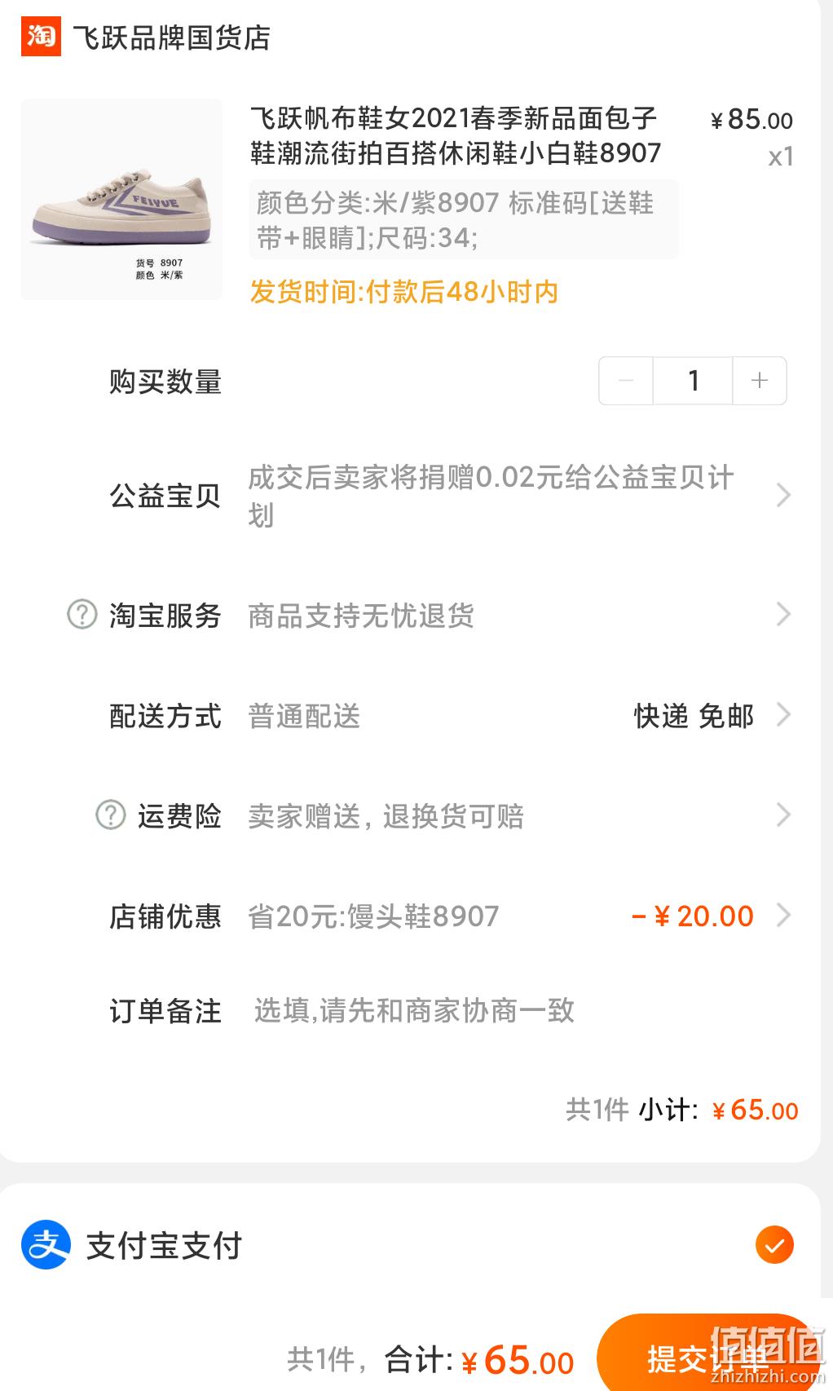Expand the 公益宝贝 donation details arrow
Screen dimensions: 833x1391
(x=783, y=495)
